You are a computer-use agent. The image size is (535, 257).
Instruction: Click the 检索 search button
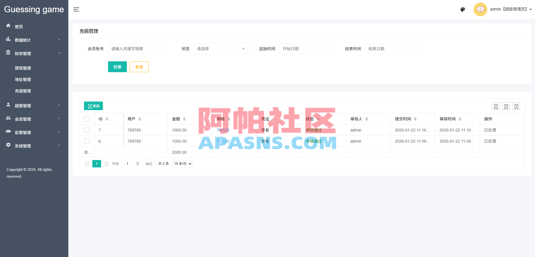(117, 67)
